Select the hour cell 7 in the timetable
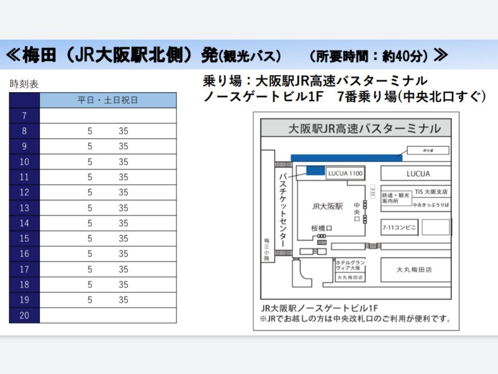Viewport: 498px width, 374px height. 25,116
